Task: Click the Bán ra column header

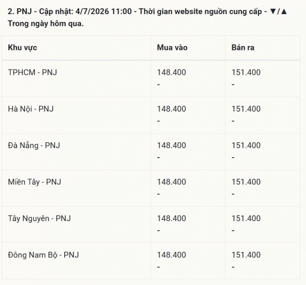Action: 243,47
